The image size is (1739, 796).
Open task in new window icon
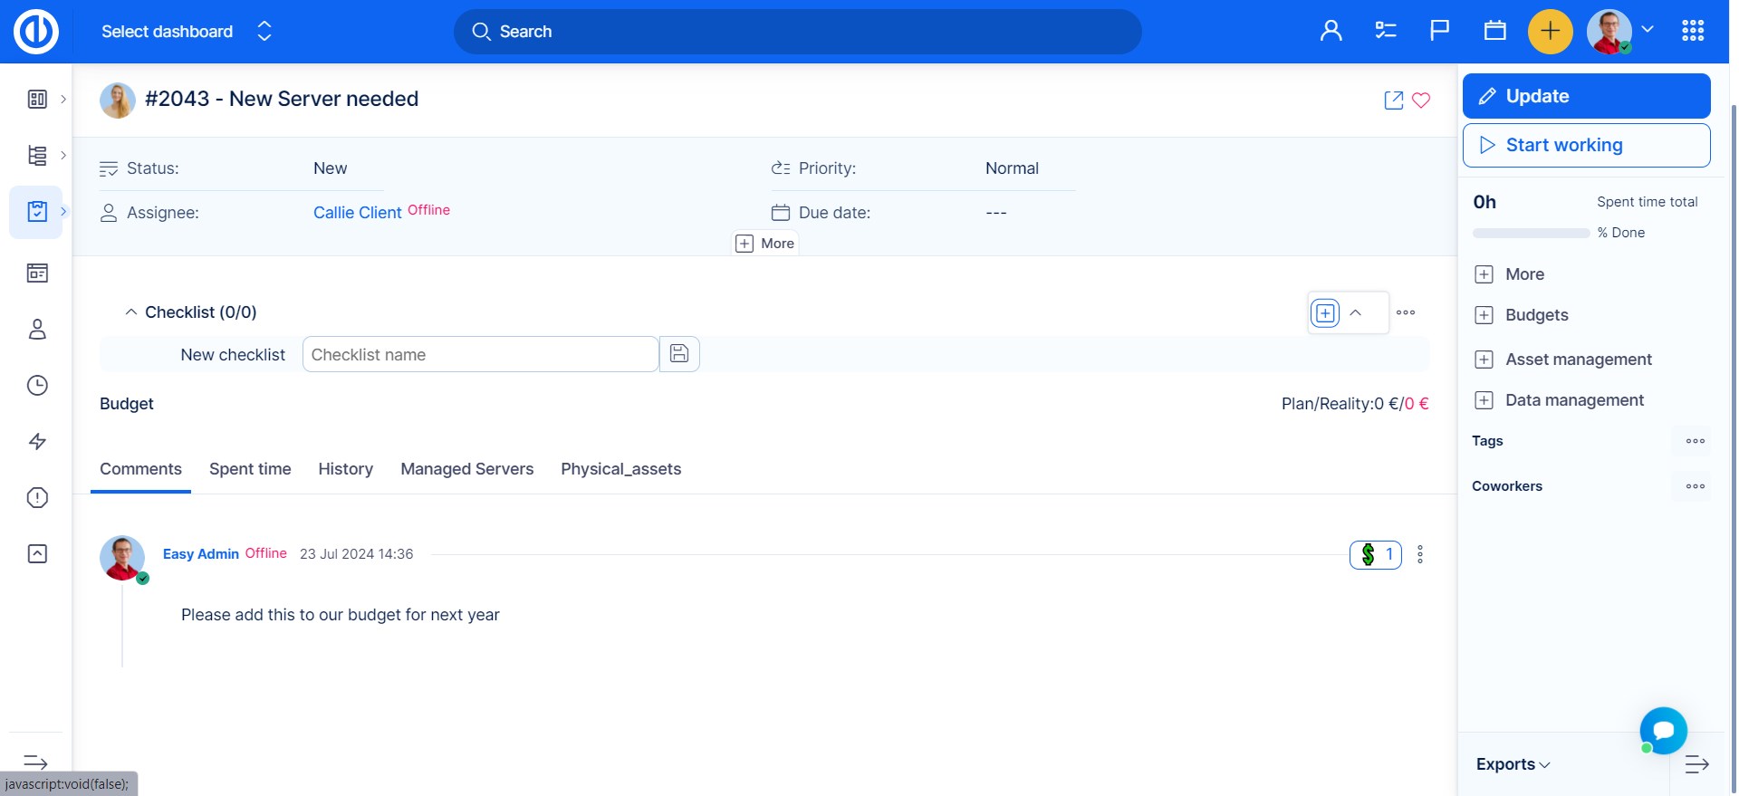pyautogui.click(x=1394, y=101)
